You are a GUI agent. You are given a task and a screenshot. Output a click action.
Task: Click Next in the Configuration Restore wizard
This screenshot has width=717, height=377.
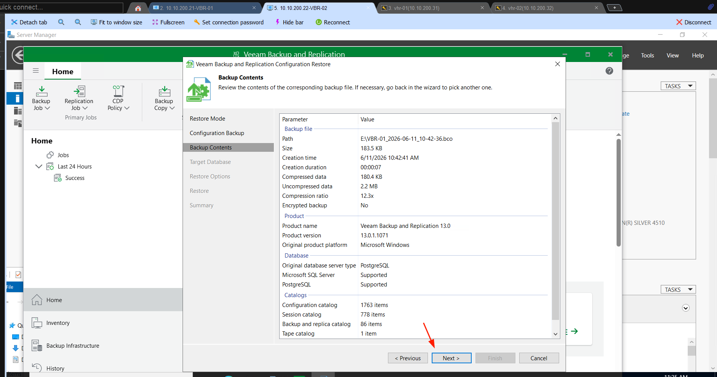pyautogui.click(x=452, y=358)
